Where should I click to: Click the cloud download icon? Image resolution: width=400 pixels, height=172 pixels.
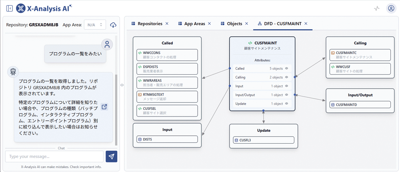(113, 25)
